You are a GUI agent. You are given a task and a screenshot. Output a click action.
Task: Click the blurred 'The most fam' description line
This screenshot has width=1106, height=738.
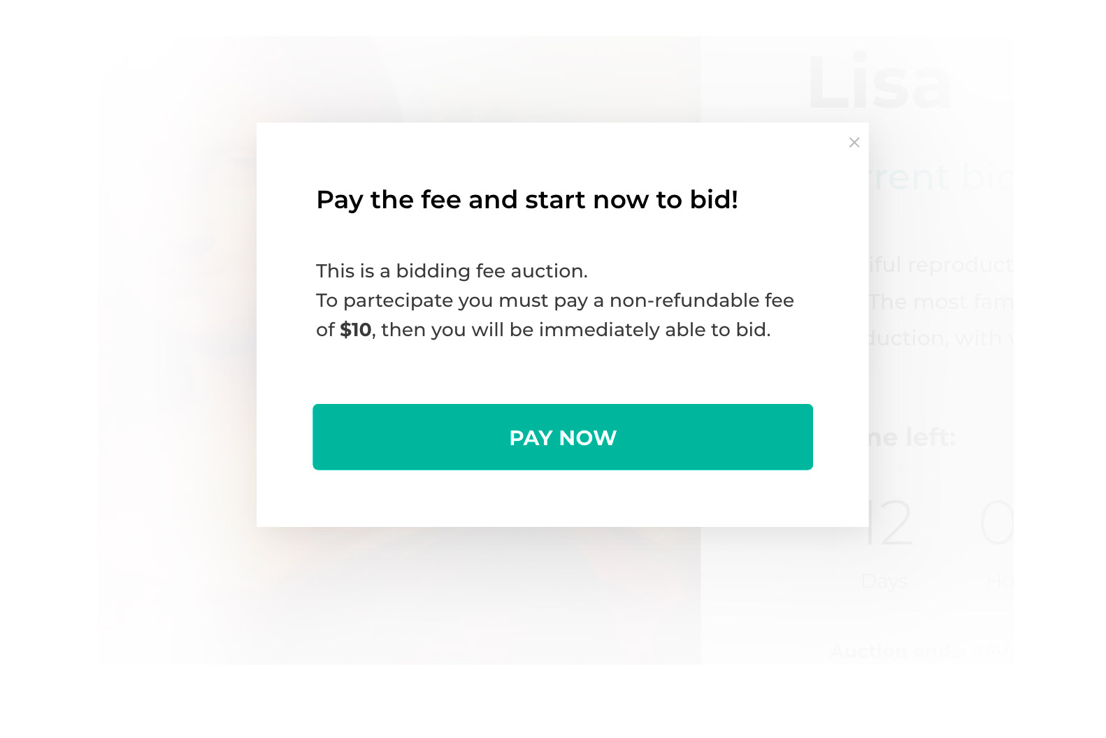tap(941, 302)
